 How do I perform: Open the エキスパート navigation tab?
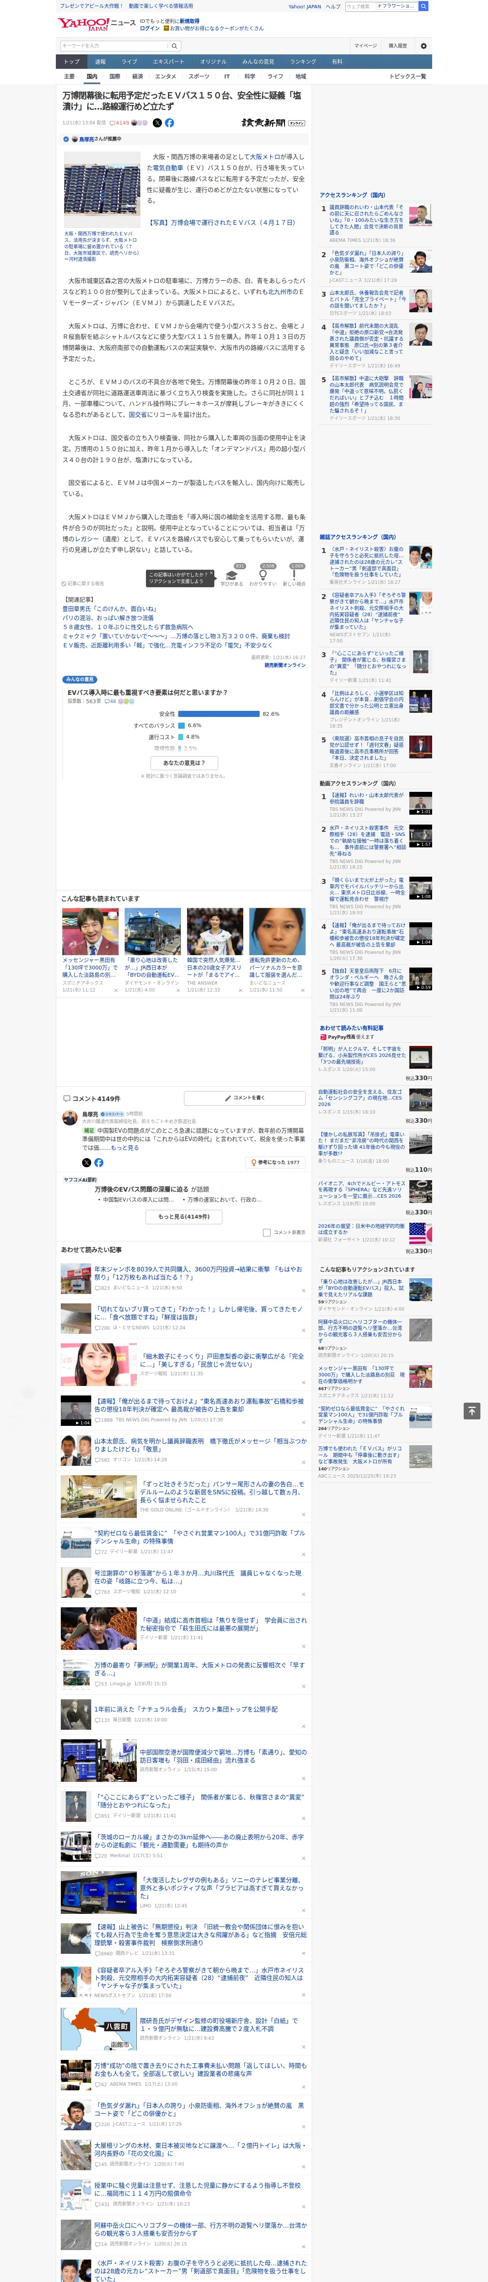click(168, 62)
